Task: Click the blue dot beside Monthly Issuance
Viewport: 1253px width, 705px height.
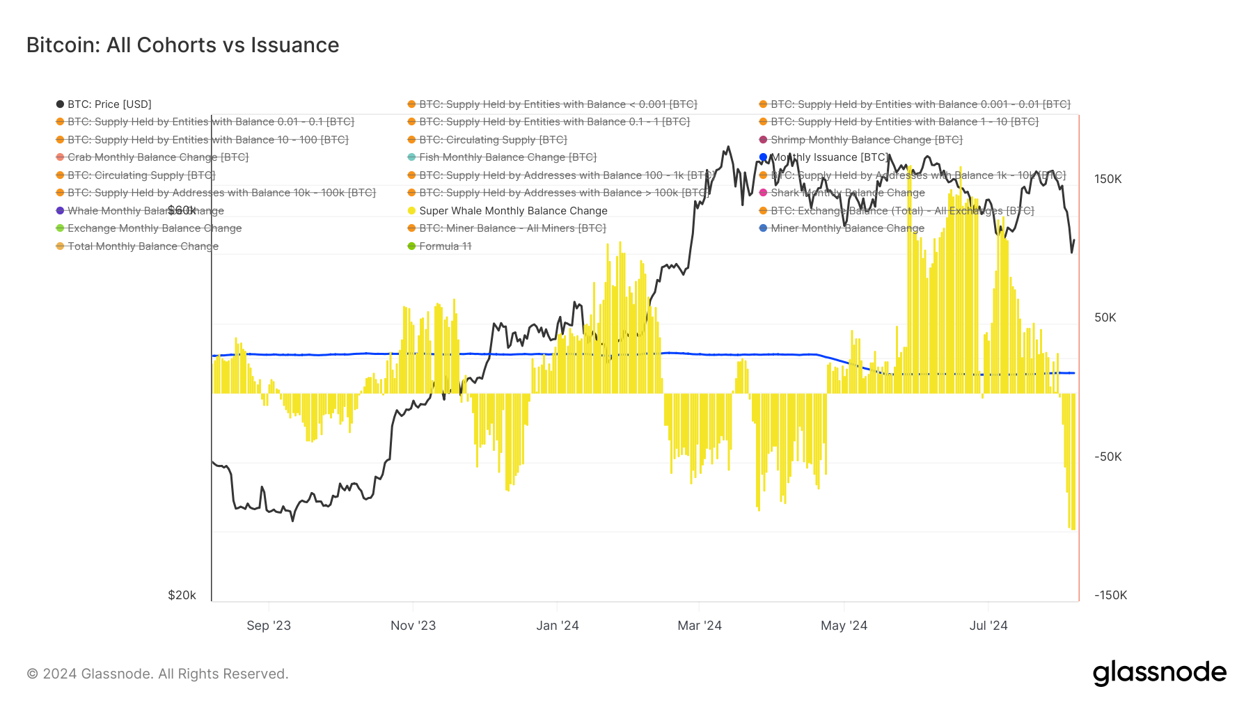Action: (763, 157)
